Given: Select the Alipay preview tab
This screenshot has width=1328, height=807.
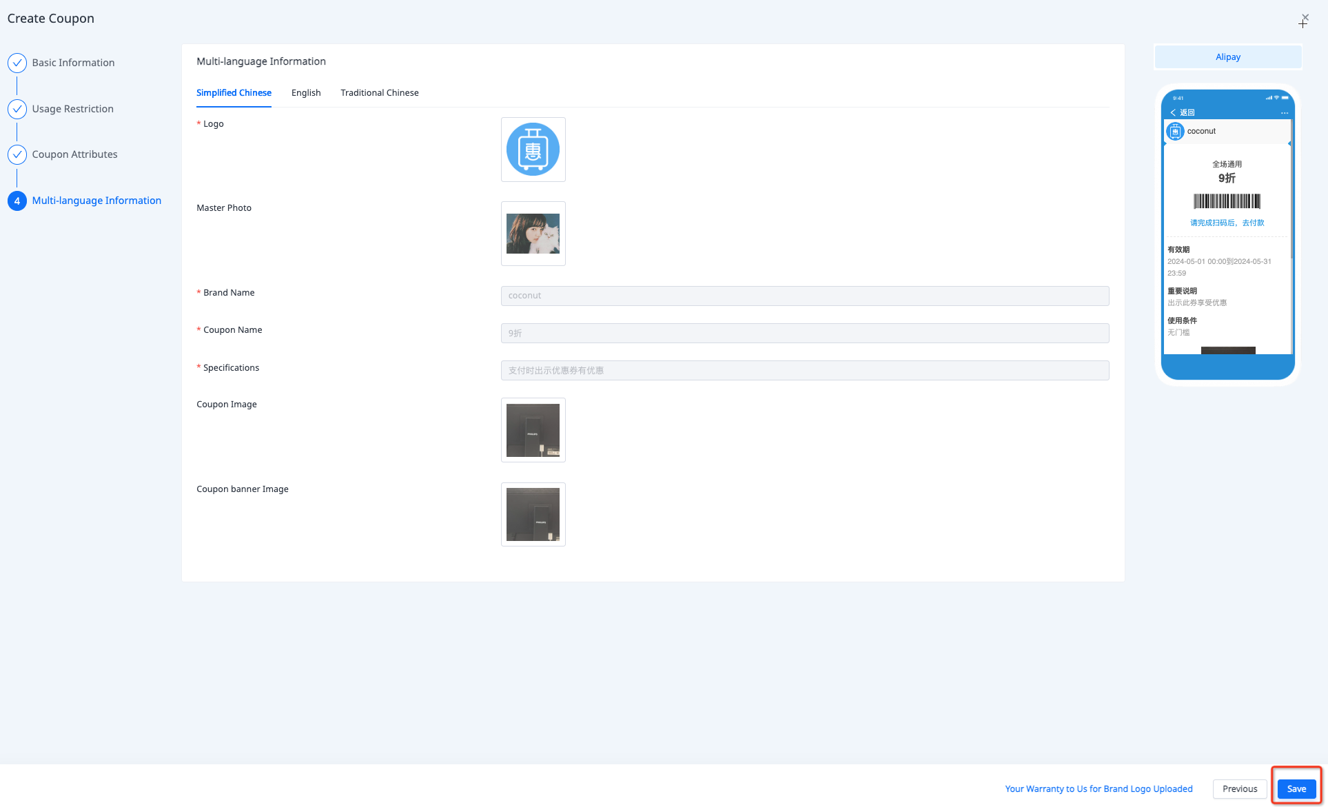Looking at the screenshot, I should [1227, 57].
